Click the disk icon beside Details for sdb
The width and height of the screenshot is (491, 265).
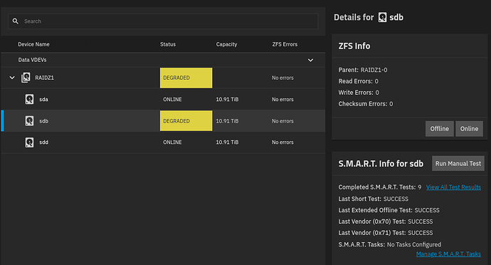[382, 17]
